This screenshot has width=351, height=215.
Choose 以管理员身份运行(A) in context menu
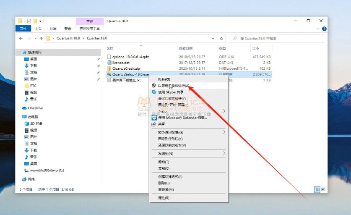188,86
